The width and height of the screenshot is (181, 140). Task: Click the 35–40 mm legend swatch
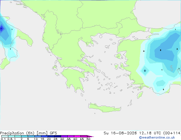71,136
